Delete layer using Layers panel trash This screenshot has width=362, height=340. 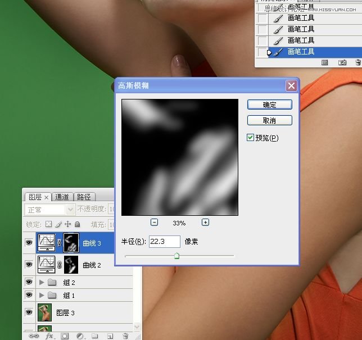pyautogui.click(x=125, y=336)
